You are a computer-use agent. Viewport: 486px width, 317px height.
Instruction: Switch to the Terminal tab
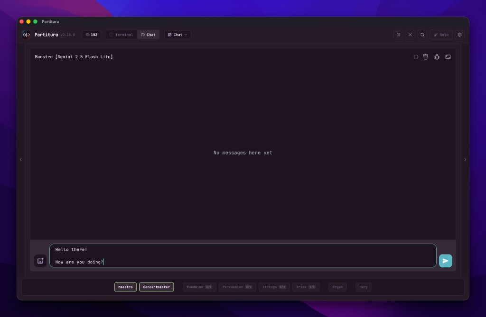coord(121,34)
